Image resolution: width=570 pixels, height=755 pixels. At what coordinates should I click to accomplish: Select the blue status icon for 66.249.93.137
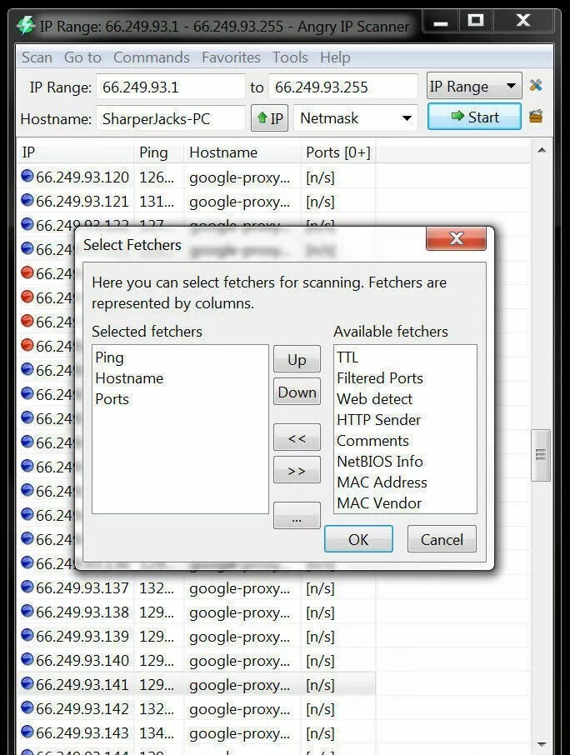point(27,587)
